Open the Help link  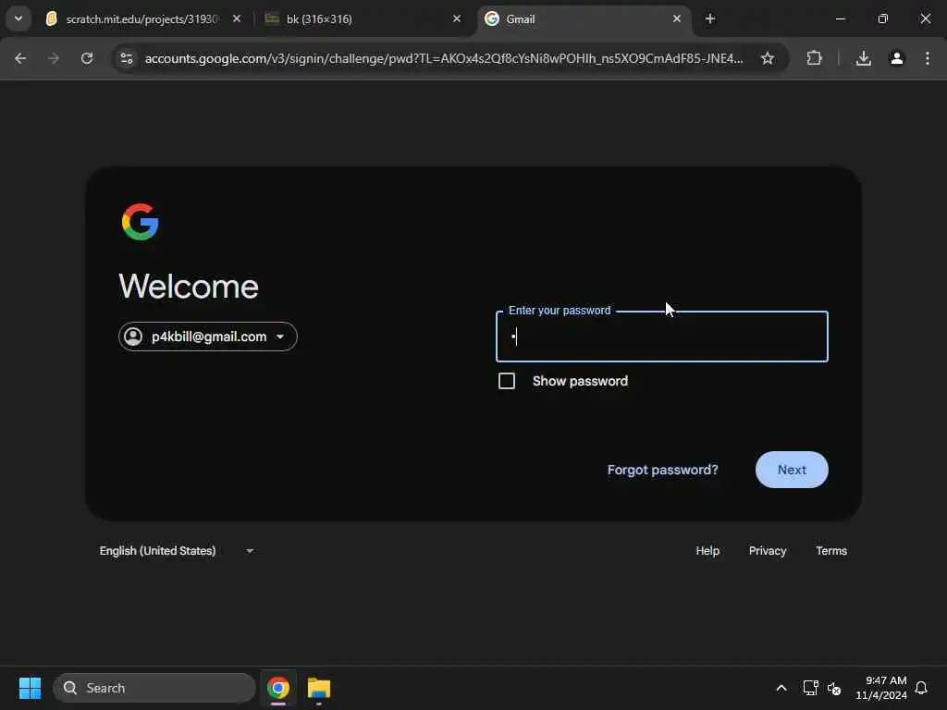707,551
